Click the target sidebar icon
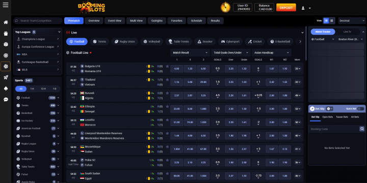 (6, 55)
